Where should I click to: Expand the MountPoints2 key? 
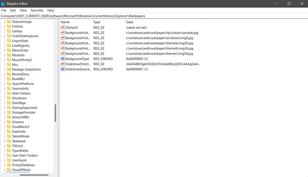pos(4,60)
